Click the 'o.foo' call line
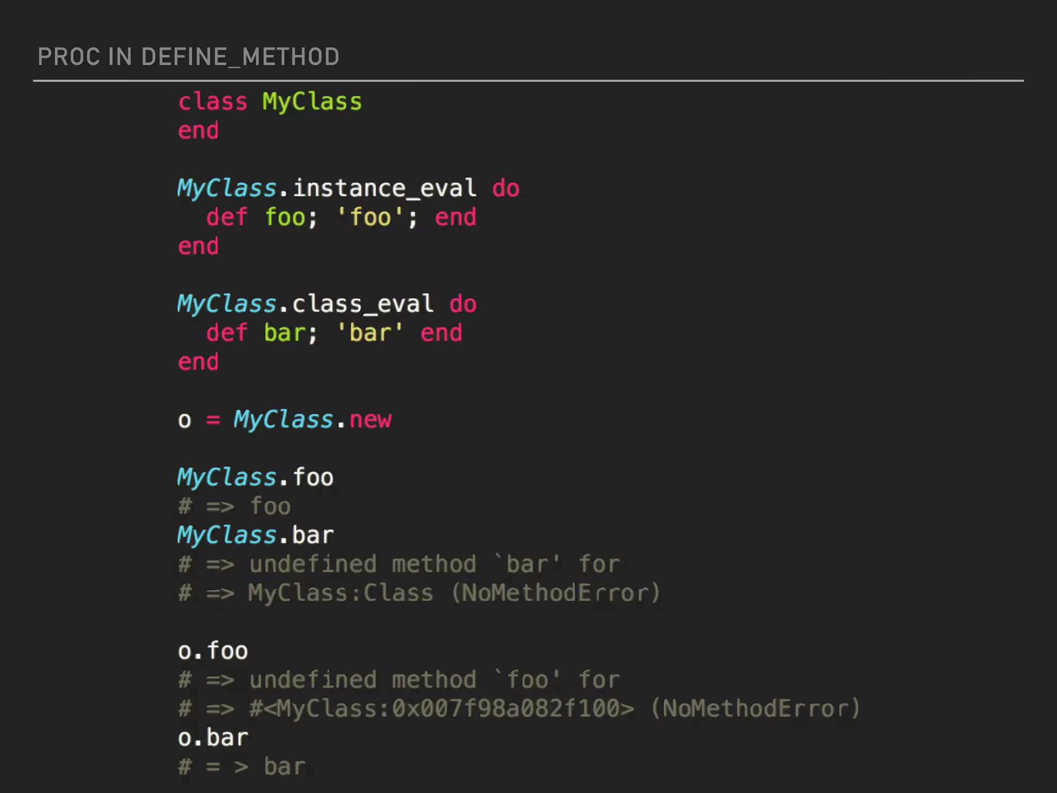The height and width of the screenshot is (793, 1057). 213,651
